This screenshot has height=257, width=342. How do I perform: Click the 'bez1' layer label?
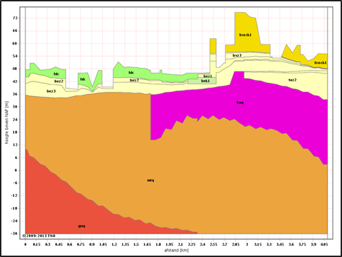pyautogui.click(x=208, y=76)
